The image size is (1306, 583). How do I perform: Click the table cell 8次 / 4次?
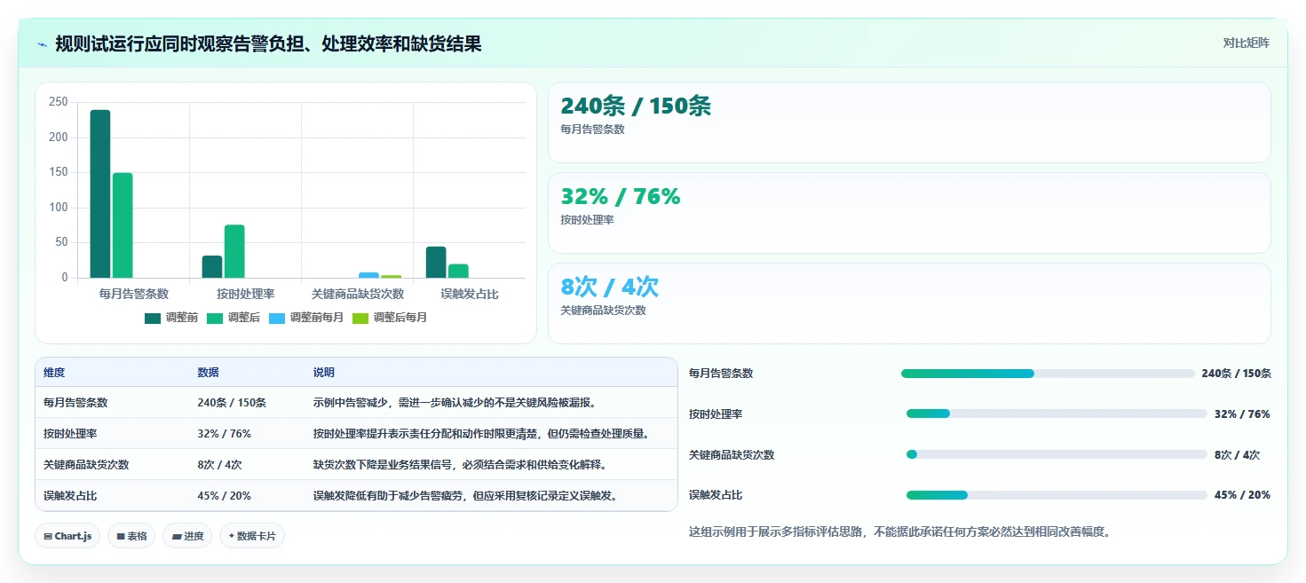pyautogui.click(x=219, y=465)
